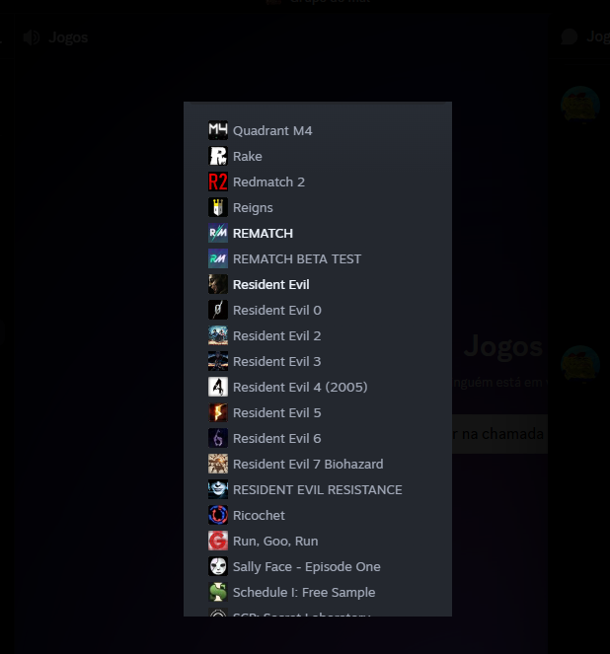This screenshot has height=654, width=610.
Task: Click the Resident Evil 0 icon
Action: click(x=218, y=310)
